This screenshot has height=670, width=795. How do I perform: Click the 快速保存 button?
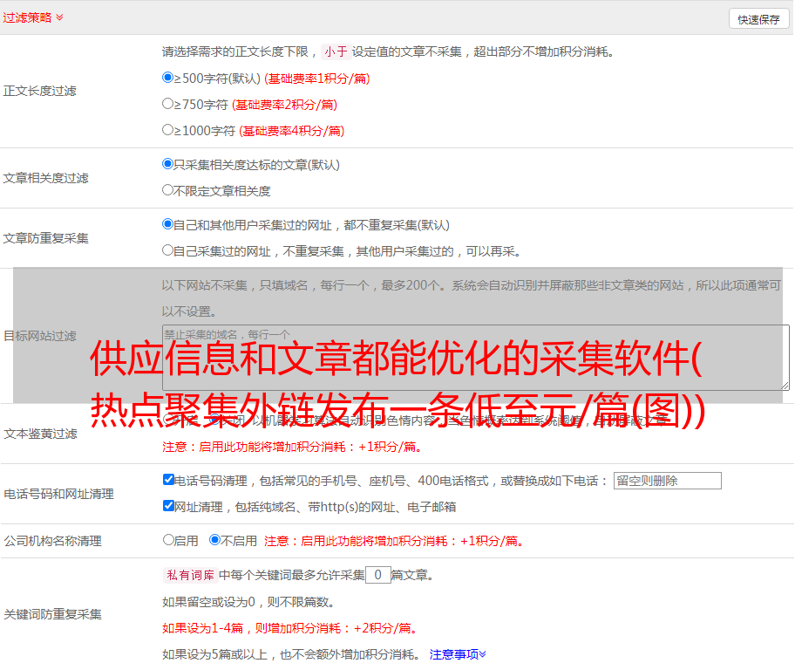point(758,19)
